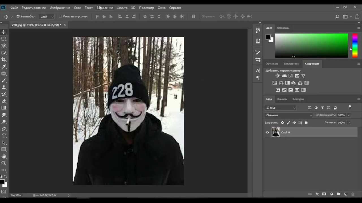Viewport: 362px width, 203px height.
Task: Open the History panel icon
Action: 258,30
